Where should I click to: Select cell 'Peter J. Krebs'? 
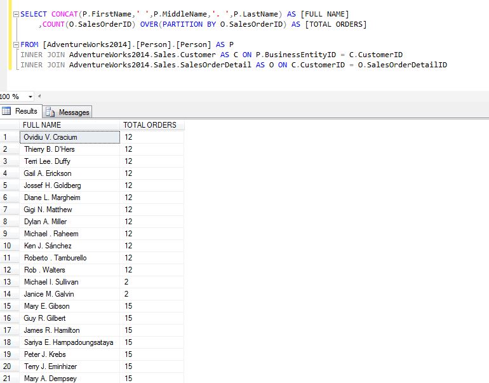(70, 354)
